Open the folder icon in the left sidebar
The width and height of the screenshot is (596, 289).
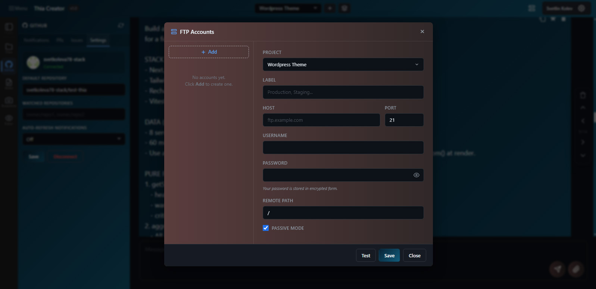point(9,47)
